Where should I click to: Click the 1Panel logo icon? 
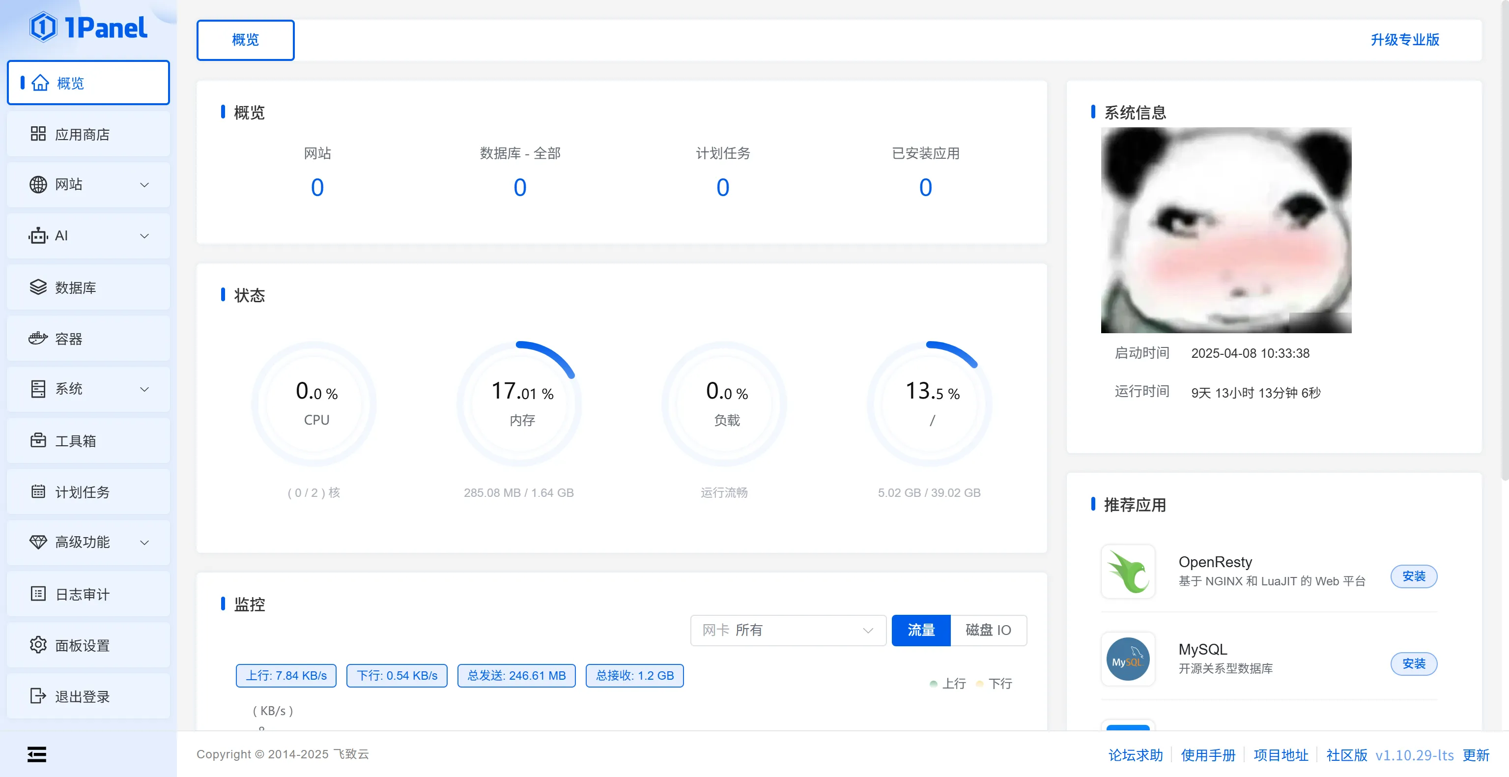(x=43, y=28)
